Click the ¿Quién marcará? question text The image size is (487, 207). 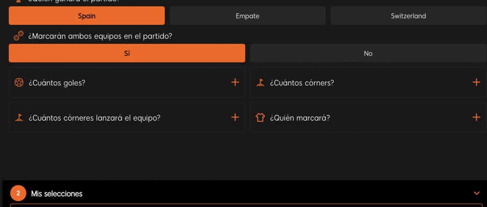point(300,118)
